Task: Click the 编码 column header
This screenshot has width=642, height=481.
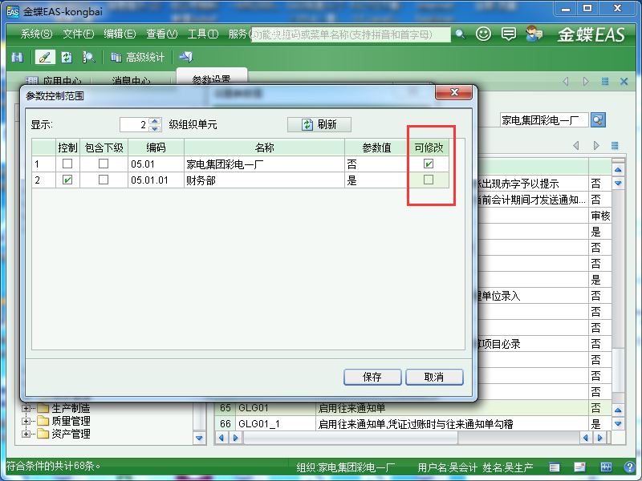Action: (x=156, y=148)
